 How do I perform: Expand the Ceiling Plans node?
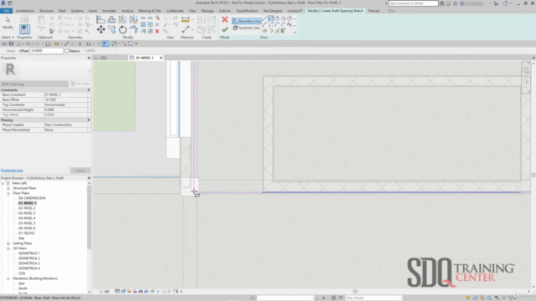pos(8,243)
